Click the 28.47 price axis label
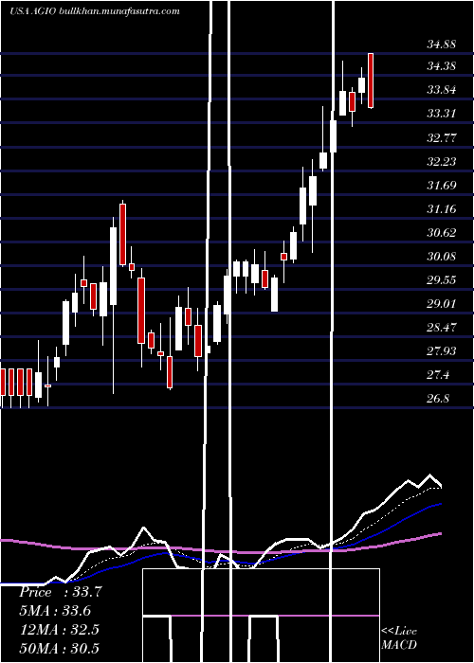474x663 pixels. coord(442,328)
